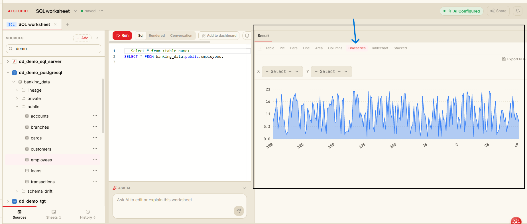Viewport: 527px width, 224px height.
Task: Switch result view to Columns chart
Action: click(x=335, y=48)
